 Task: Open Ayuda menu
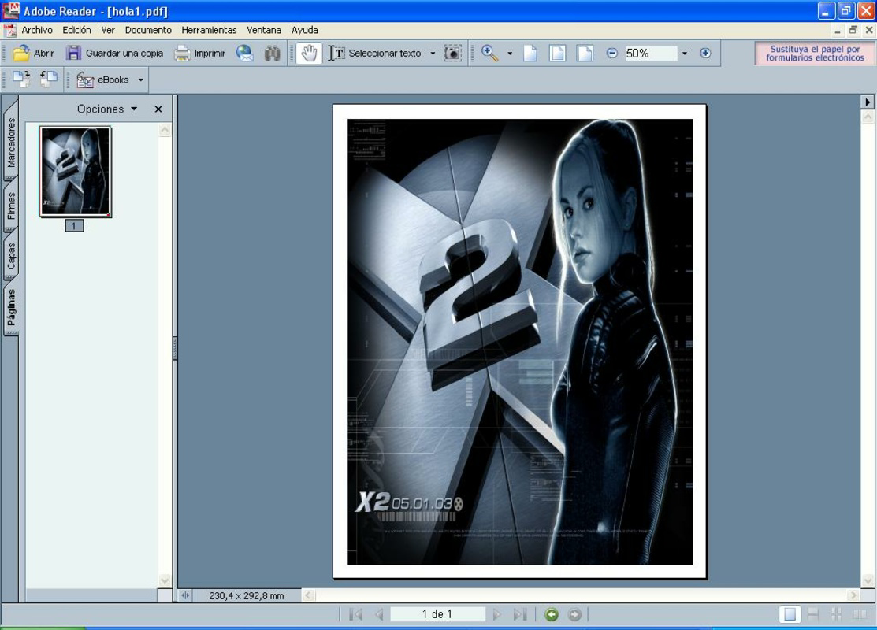point(305,30)
